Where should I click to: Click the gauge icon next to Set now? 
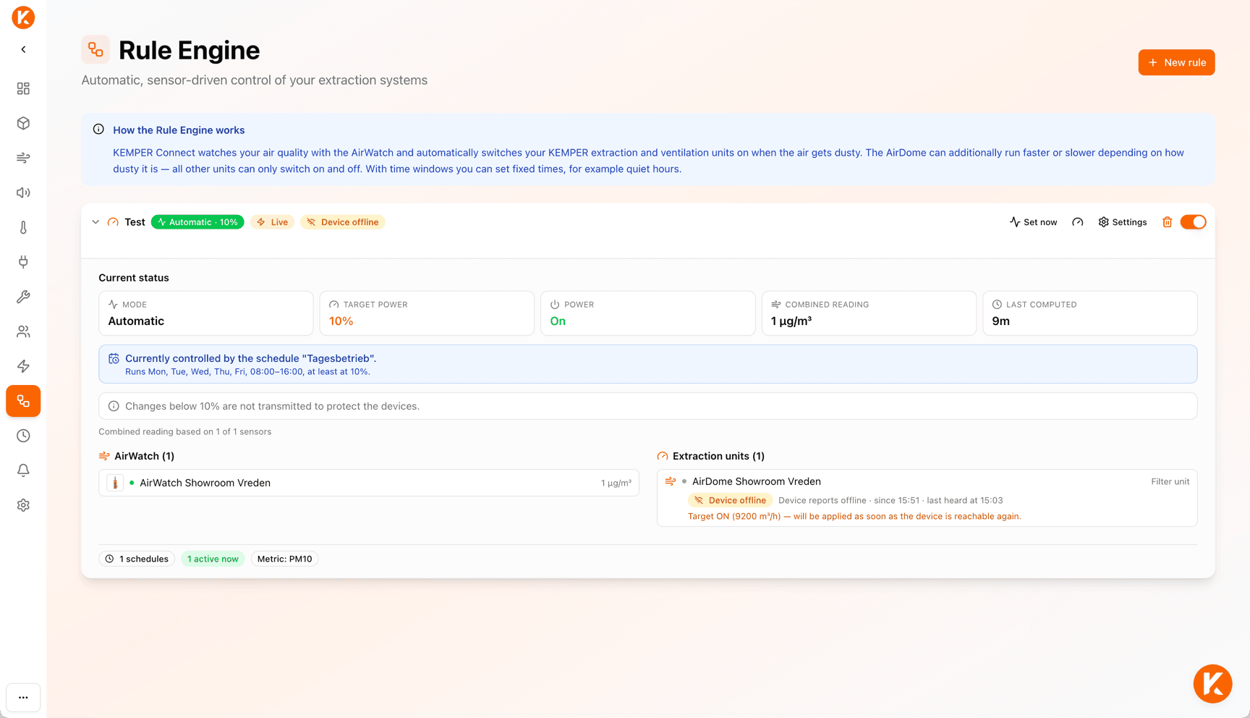pyautogui.click(x=1078, y=222)
